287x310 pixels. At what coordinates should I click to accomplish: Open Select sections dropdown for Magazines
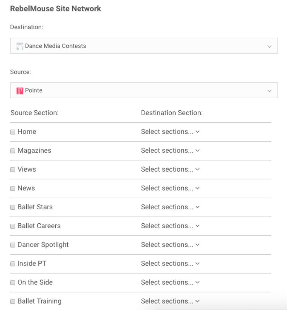coord(170,150)
